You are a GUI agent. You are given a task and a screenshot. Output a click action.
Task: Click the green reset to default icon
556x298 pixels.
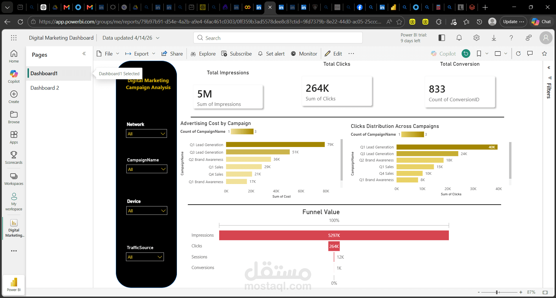(x=466, y=54)
